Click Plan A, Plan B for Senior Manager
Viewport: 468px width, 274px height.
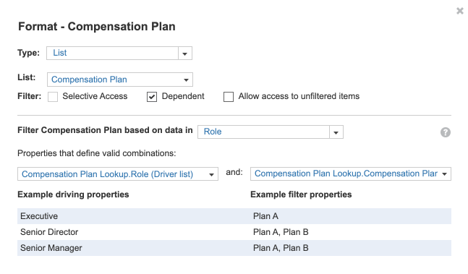(x=281, y=248)
